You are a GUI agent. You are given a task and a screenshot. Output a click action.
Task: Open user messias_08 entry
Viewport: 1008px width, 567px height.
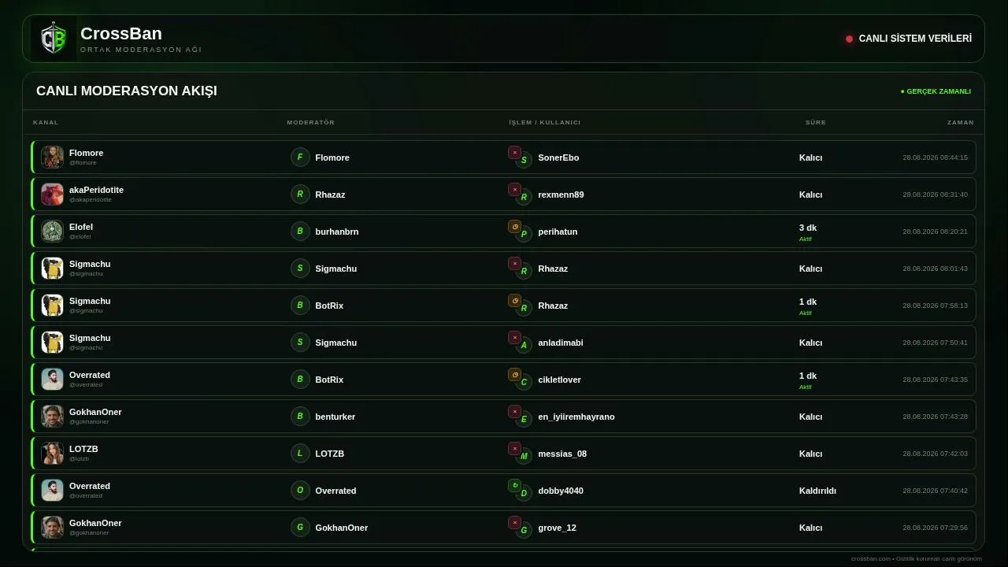coord(562,454)
